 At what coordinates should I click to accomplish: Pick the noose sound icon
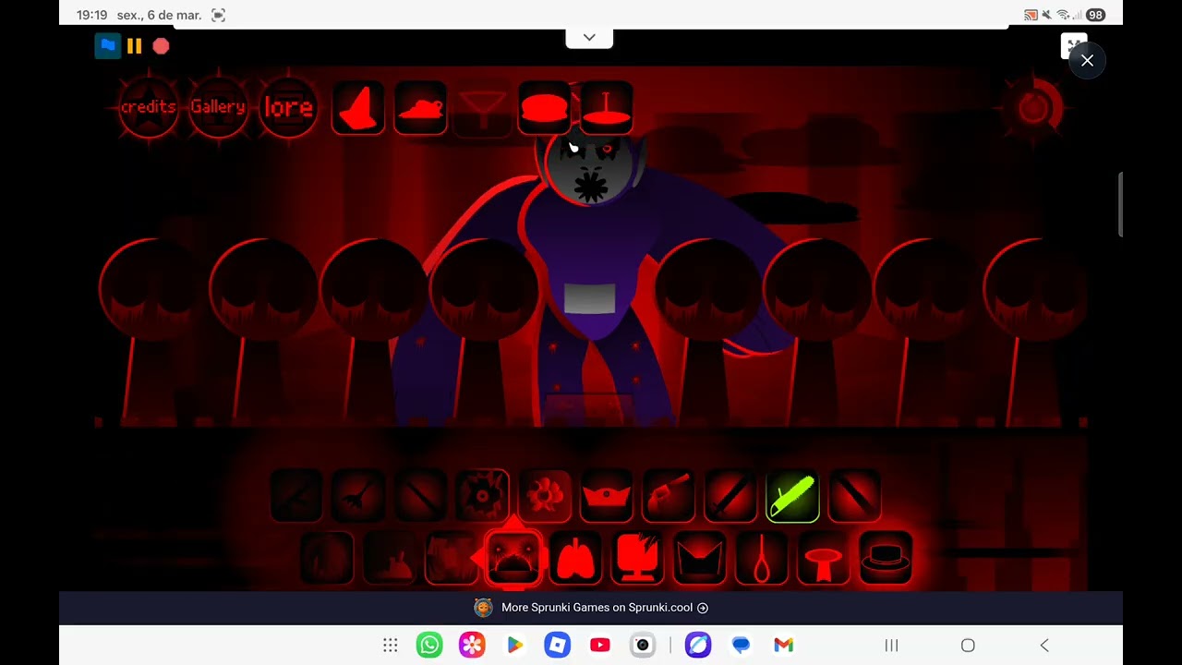[x=762, y=559]
